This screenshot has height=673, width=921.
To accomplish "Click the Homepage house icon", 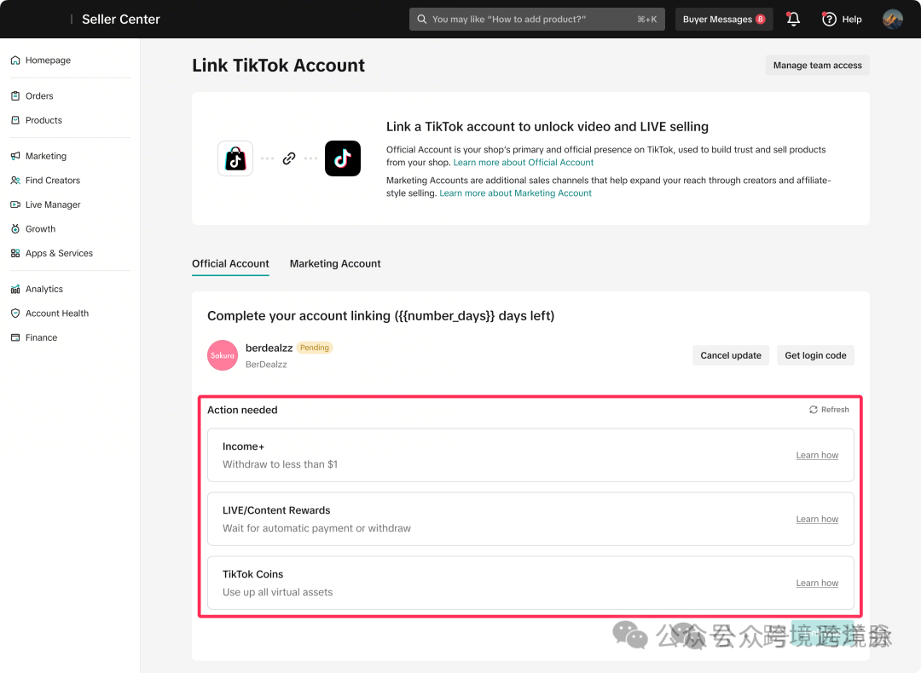I will [15, 60].
